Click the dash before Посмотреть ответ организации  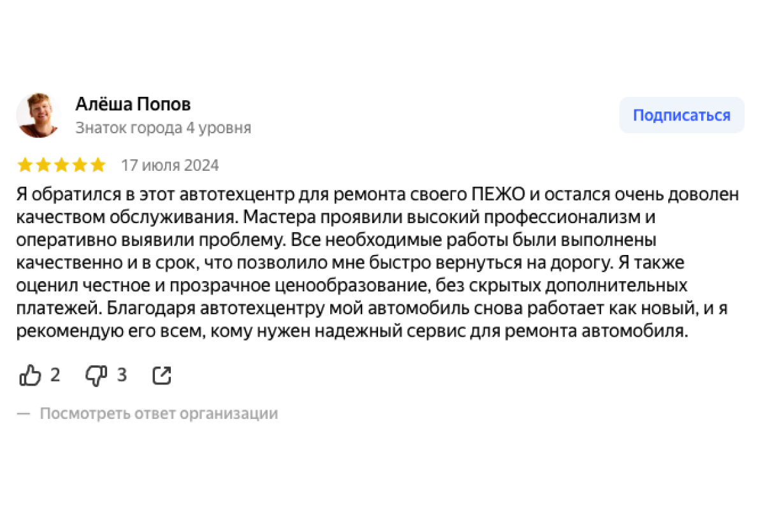[x=24, y=413]
